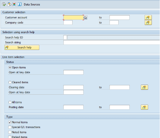
Task: Click the yellow Search help button
Action: (22, 48)
